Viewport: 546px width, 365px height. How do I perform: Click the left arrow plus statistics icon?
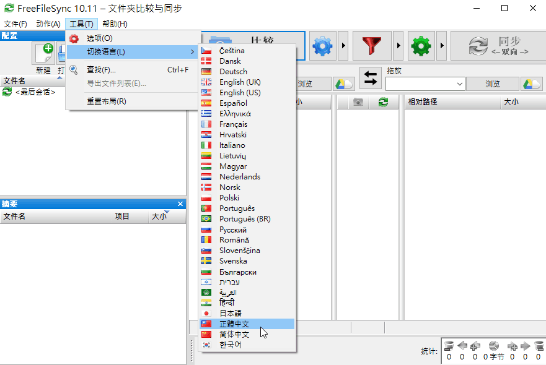(x=475, y=346)
